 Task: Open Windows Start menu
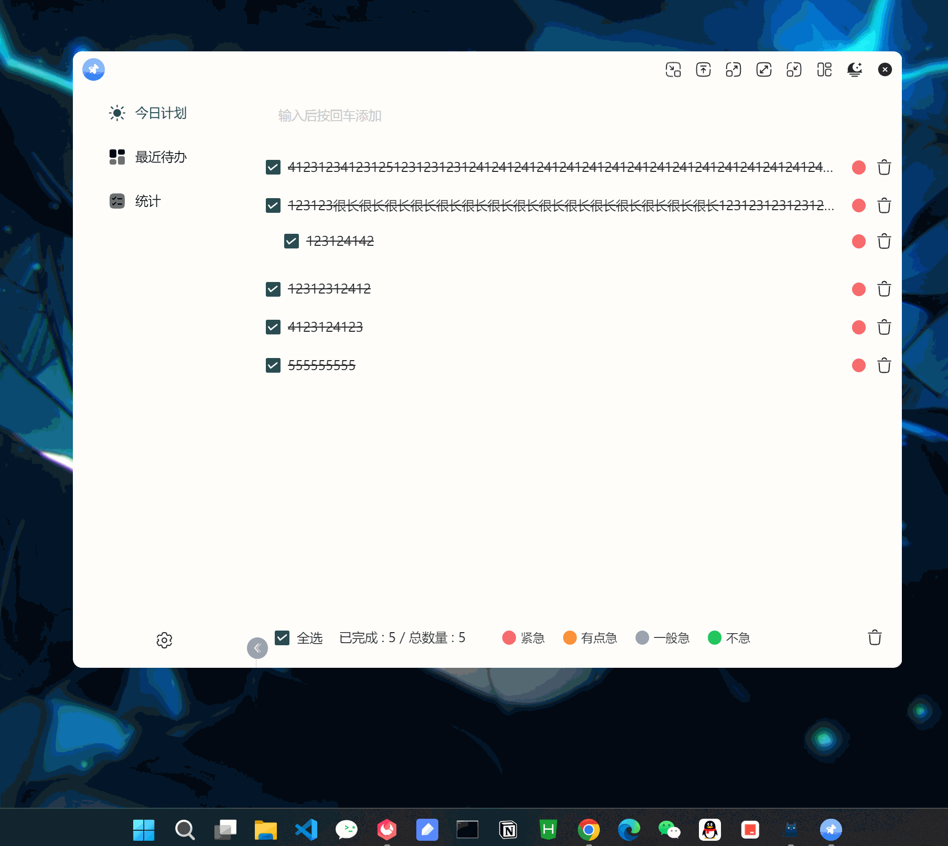[144, 830]
